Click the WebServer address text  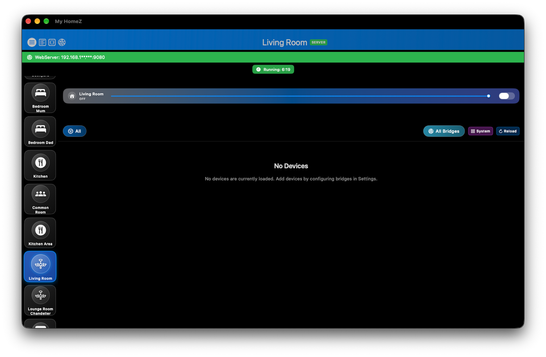click(70, 57)
